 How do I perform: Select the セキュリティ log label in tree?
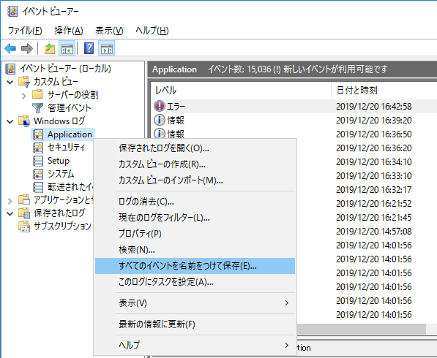click(x=66, y=148)
